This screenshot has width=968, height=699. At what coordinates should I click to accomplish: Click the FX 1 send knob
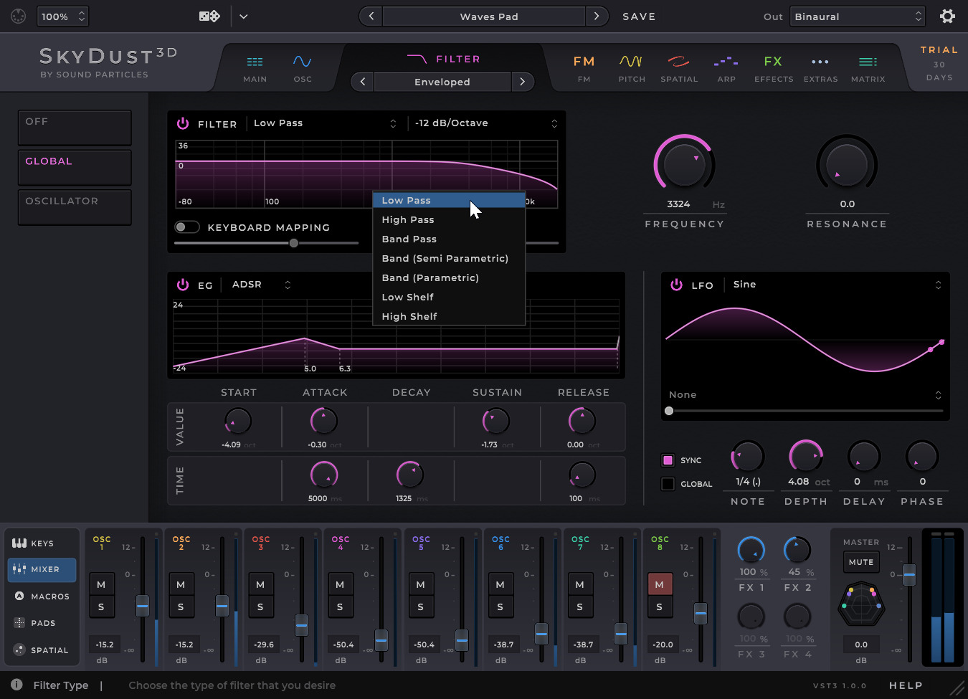tap(751, 550)
